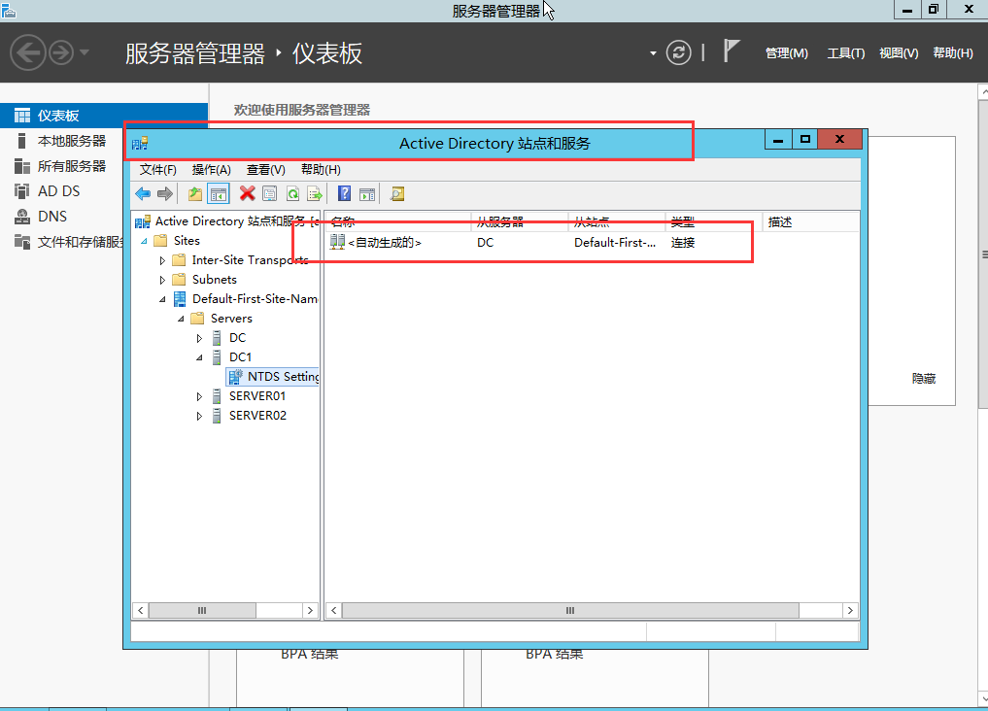Open DNS in sidebar
The image size is (988, 711).
[62, 217]
